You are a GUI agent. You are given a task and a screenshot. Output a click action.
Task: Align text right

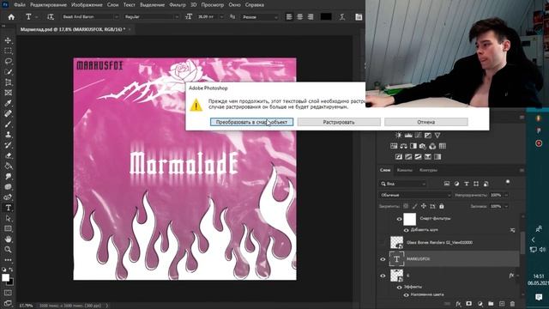[311, 17]
